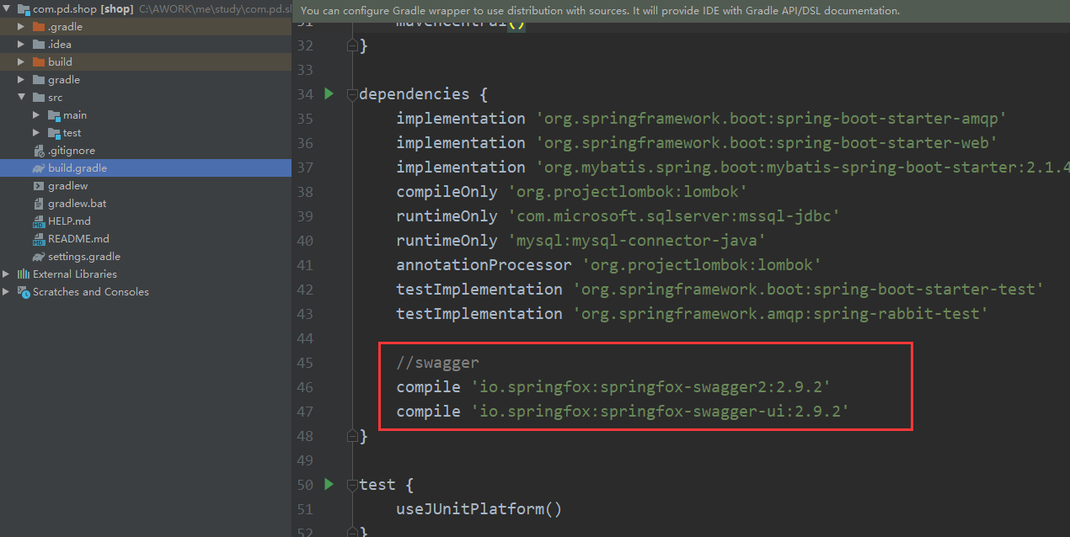Expand the test folder arrow
Screen dimensions: 1070x537
pos(36,132)
